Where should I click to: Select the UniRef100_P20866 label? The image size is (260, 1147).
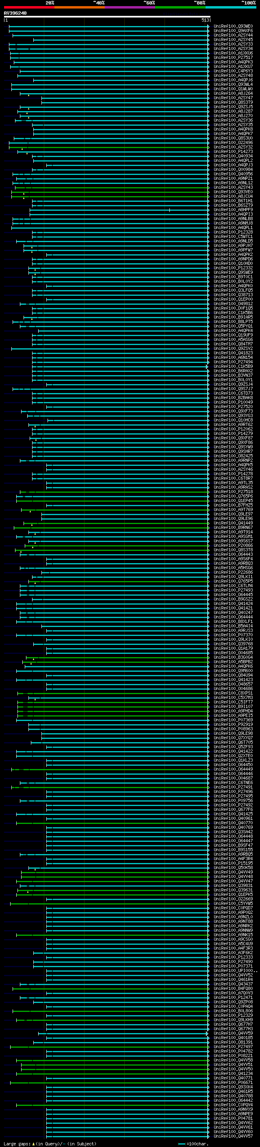(x=233, y=546)
